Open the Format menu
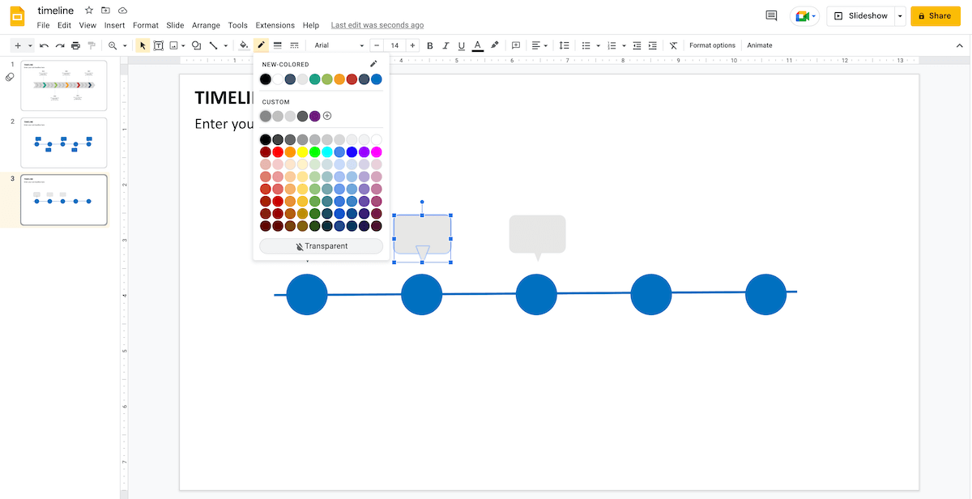This screenshot has width=972, height=499. pyautogui.click(x=146, y=25)
